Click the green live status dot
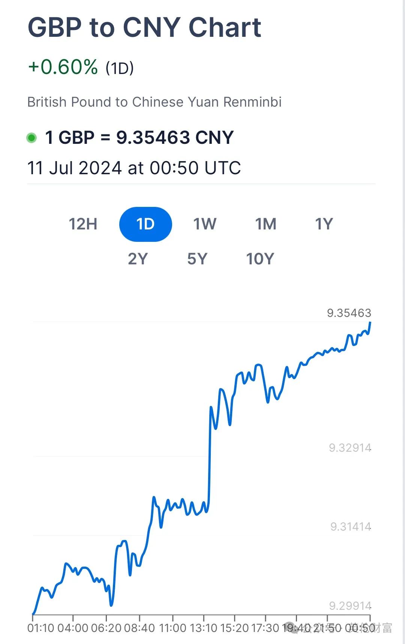The width and height of the screenshot is (405, 644). point(31,138)
